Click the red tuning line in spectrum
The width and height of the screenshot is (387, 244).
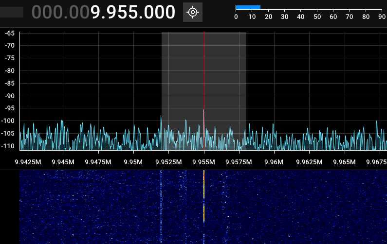[204, 91]
